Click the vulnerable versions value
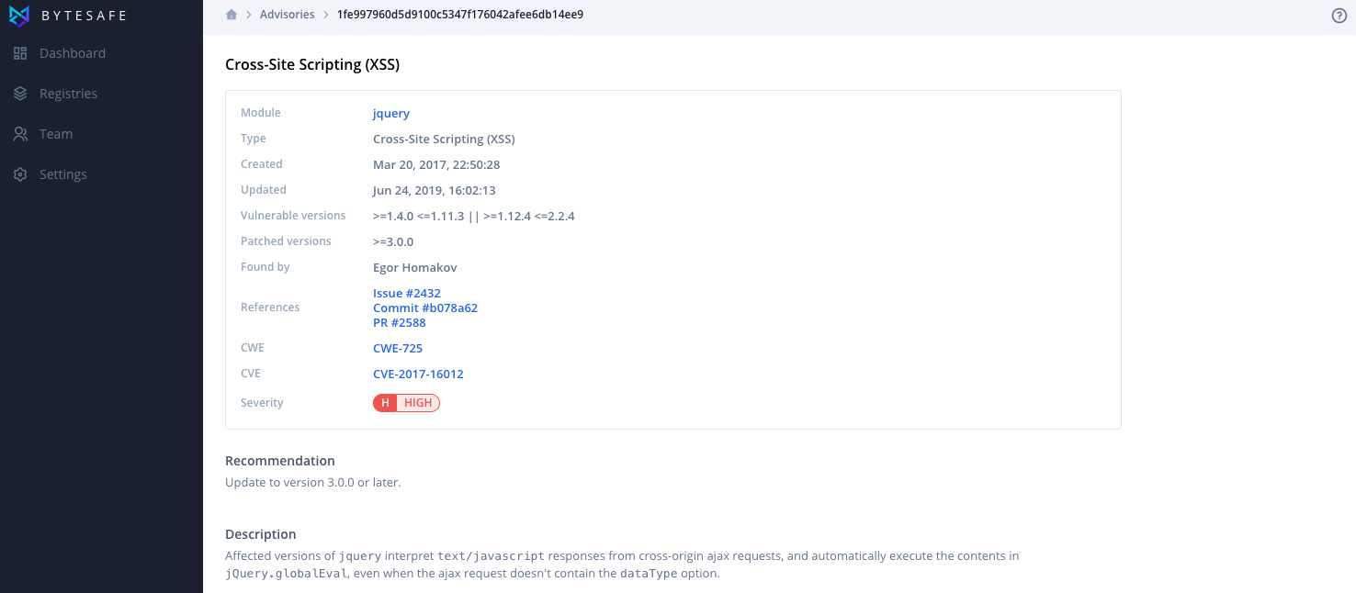1356x593 pixels. pyautogui.click(x=474, y=217)
